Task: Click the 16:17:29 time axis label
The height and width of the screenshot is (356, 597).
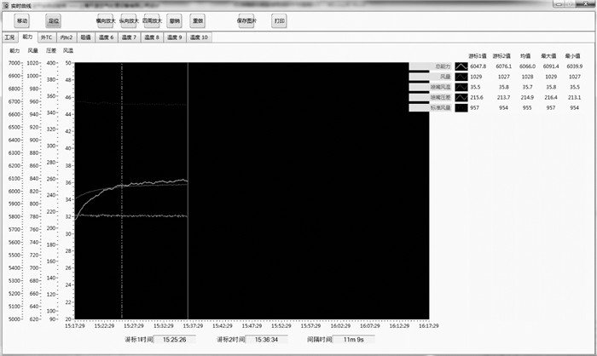Action: (x=429, y=326)
